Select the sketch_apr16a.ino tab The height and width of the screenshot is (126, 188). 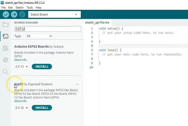(x=97, y=23)
